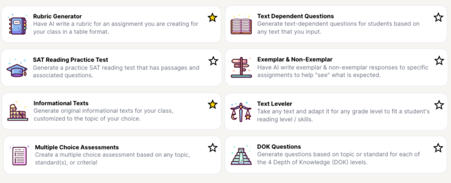The width and height of the screenshot is (451, 183).
Task: Add Text Leveler to favorites star
Action: 439,105
